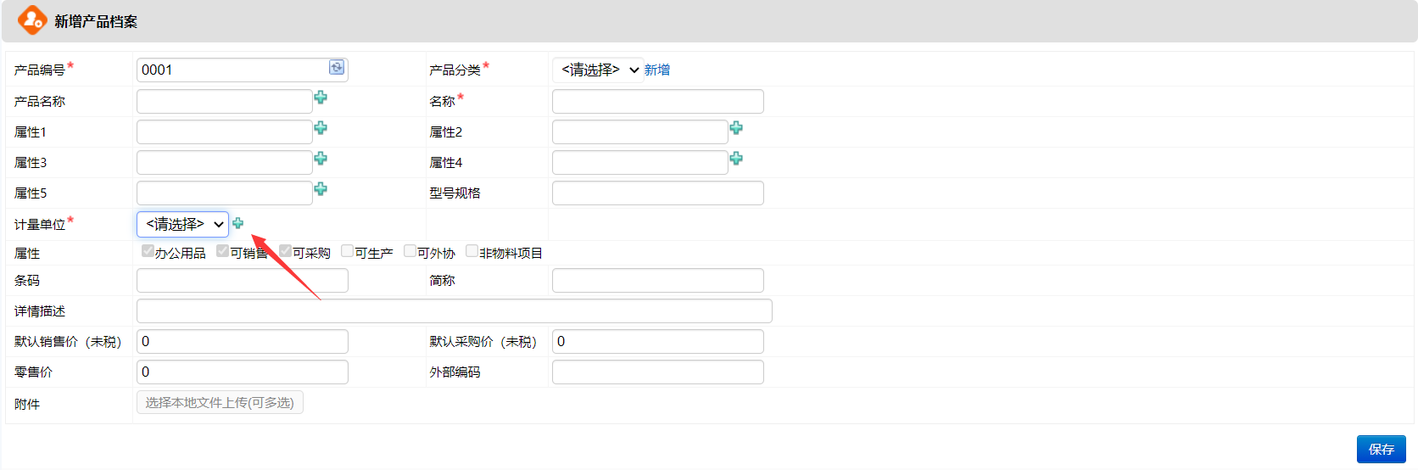Click the refresh icon in 产品编号 field
The image size is (1418, 470).
[x=337, y=68]
